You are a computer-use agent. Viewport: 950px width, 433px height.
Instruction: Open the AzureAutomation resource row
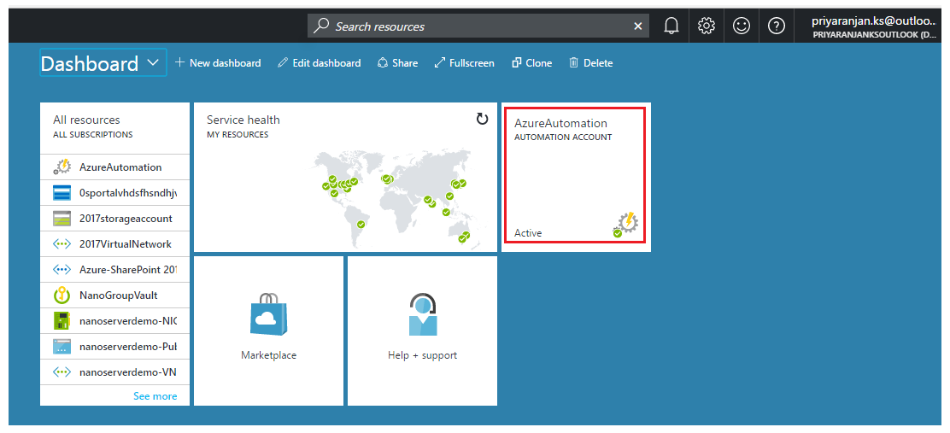point(115,167)
